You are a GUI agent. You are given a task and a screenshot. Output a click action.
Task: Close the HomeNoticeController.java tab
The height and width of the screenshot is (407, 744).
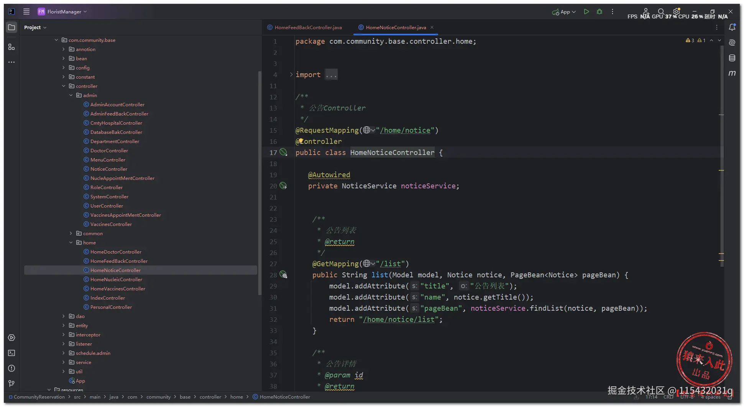click(432, 27)
